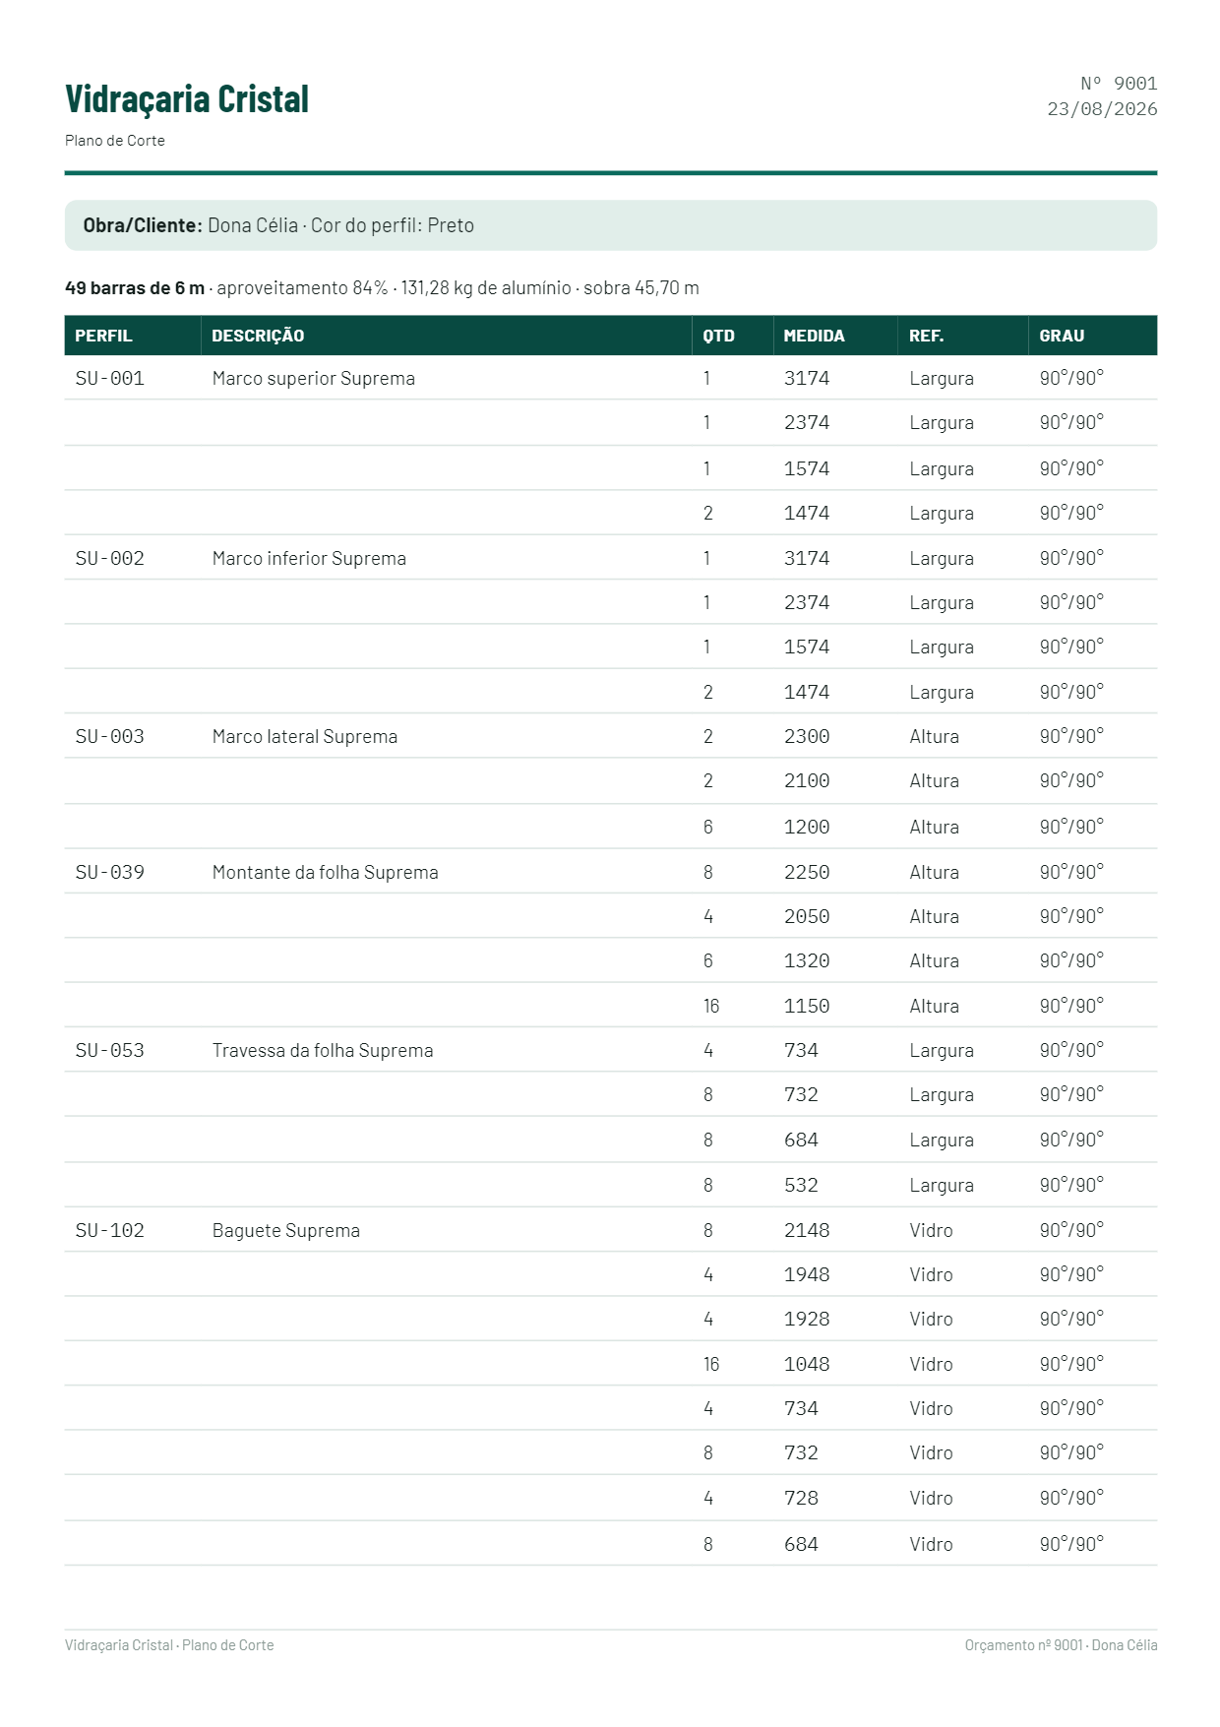Click footer Orçamento nº 9001 · Dona Célia

(x=1061, y=1645)
